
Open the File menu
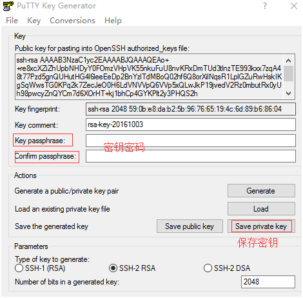12,21
